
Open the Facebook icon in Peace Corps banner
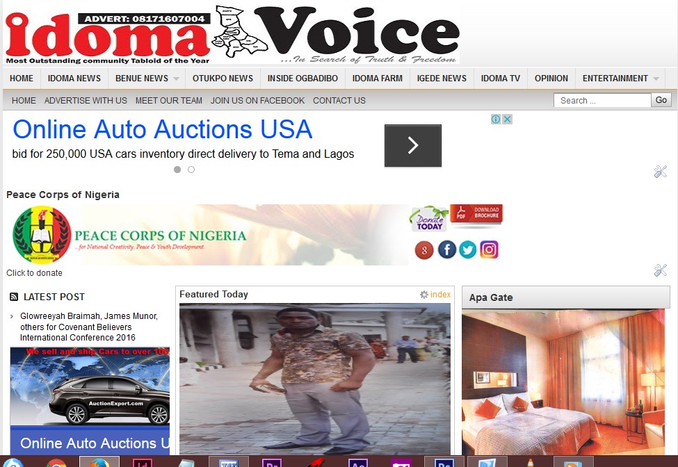click(446, 249)
